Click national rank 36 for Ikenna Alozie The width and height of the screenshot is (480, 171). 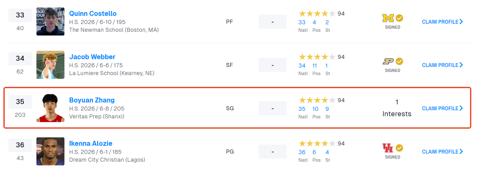click(302, 152)
